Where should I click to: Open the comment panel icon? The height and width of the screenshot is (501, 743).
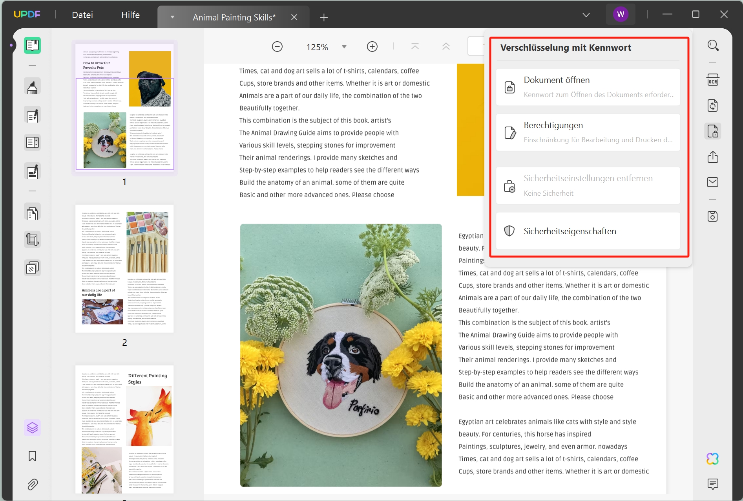point(712,484)
